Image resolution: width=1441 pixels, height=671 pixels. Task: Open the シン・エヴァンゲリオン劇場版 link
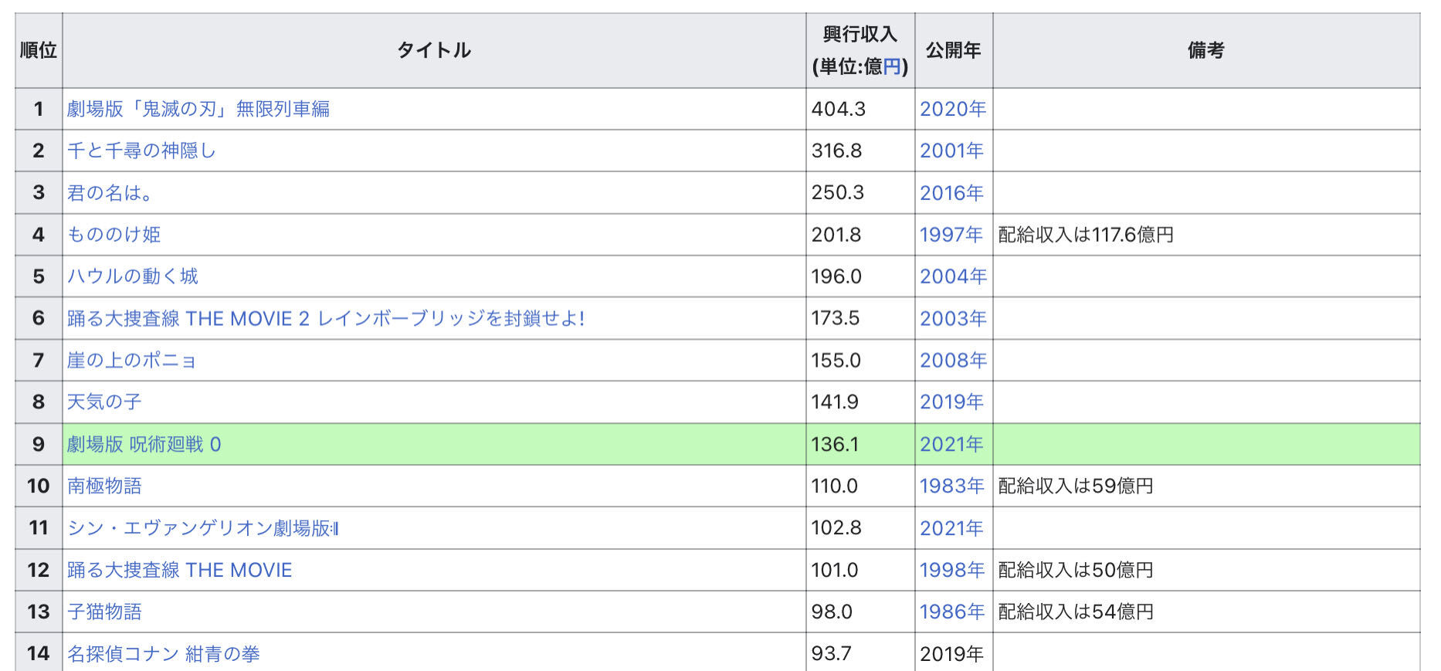(x=203, y=528)
